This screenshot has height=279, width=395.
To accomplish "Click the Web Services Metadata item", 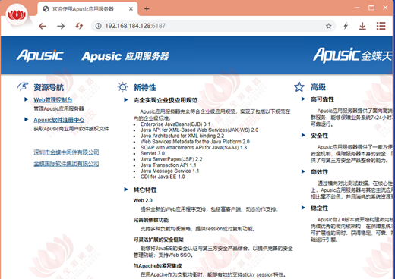I will coord(195,142).
